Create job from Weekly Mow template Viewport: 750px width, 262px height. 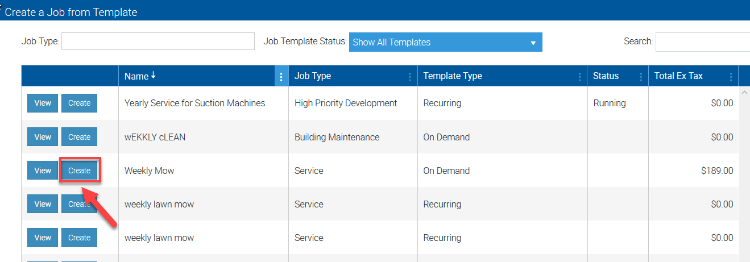(x=79, y=170)
